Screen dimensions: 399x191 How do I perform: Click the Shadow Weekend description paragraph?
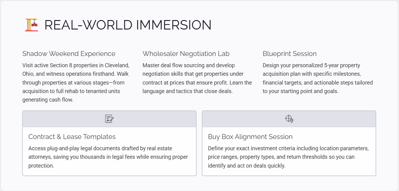click(76, 82)
